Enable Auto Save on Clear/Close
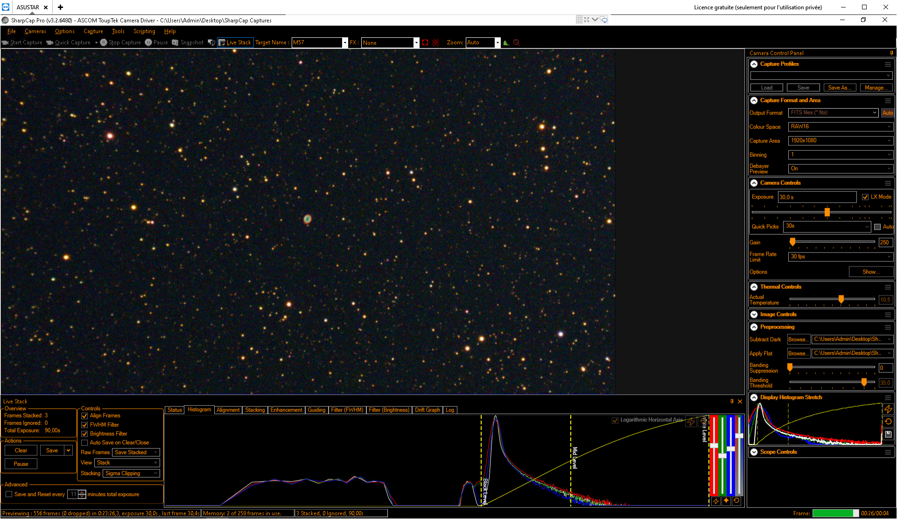 click(x=84, y=442)
